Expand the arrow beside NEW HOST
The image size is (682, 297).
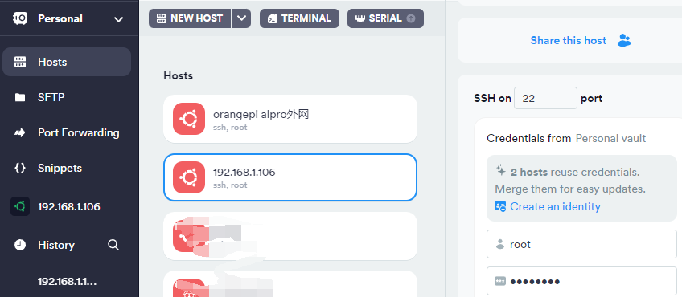click(x=241, y=18)
